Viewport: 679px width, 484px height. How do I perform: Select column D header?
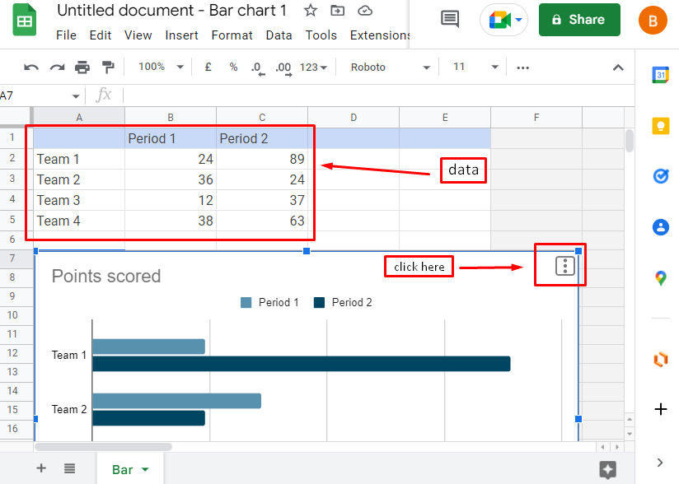[354, 117]
